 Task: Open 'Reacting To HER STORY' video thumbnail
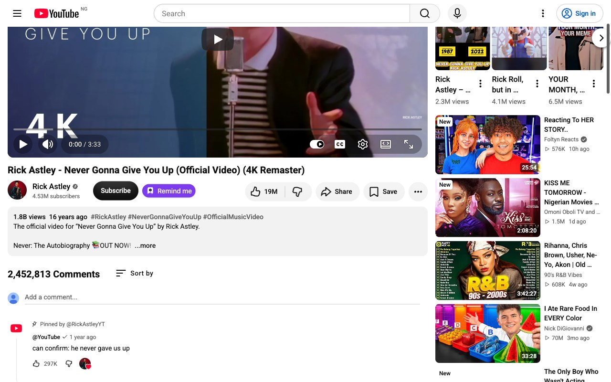488,145
